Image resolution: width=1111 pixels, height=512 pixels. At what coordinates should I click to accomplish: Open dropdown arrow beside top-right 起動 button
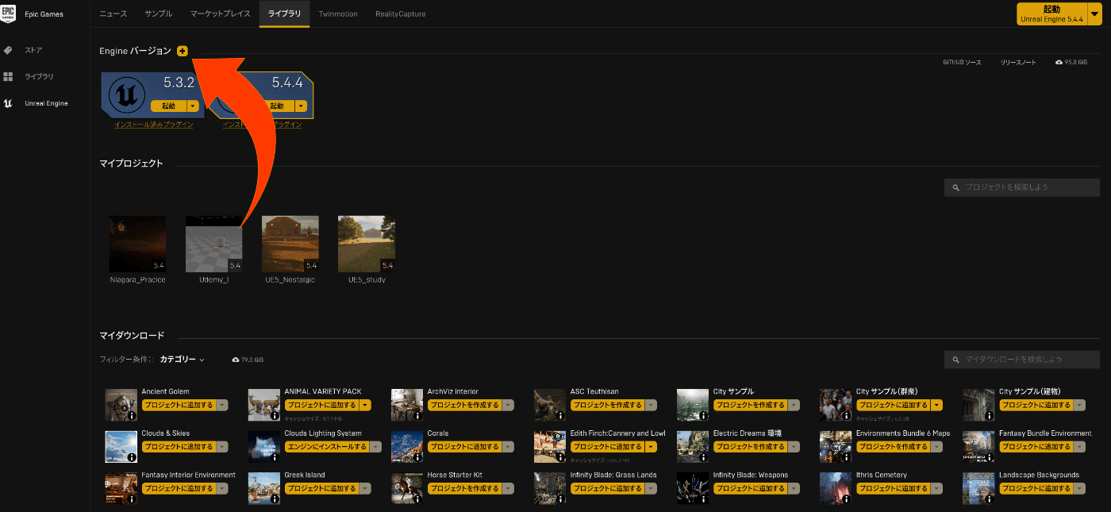point(1095,13)
